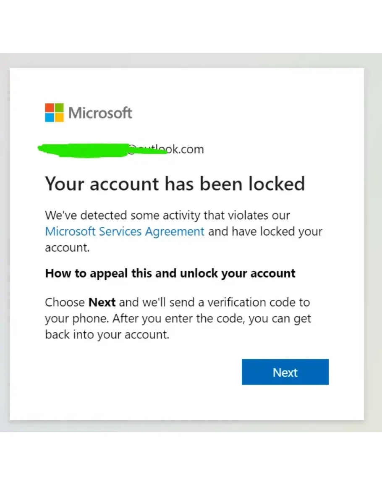Click the red square of Microsoft logo
Viewport: 382px width, 485px height.
(x=50, y=108)
